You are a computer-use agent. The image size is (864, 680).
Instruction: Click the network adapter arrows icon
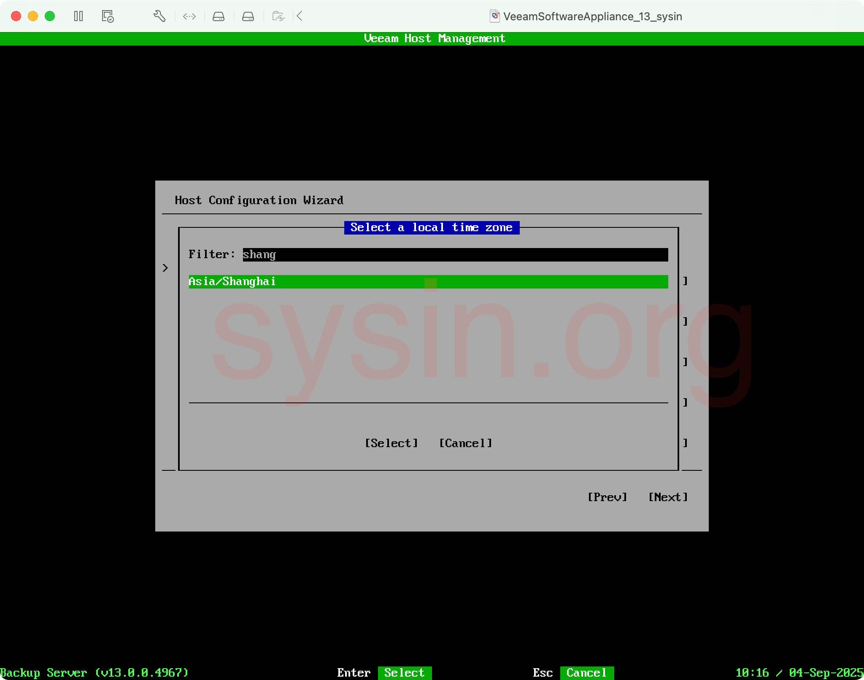pyautogui.click(x=189, y=16)
